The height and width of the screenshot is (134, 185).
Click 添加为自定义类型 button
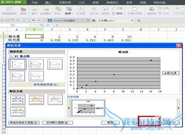pos(24,123)
